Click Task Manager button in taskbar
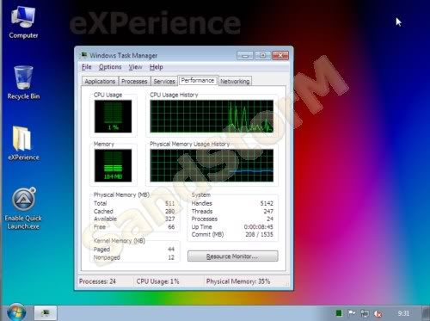 pyautogui.click(x=46, y=313)
